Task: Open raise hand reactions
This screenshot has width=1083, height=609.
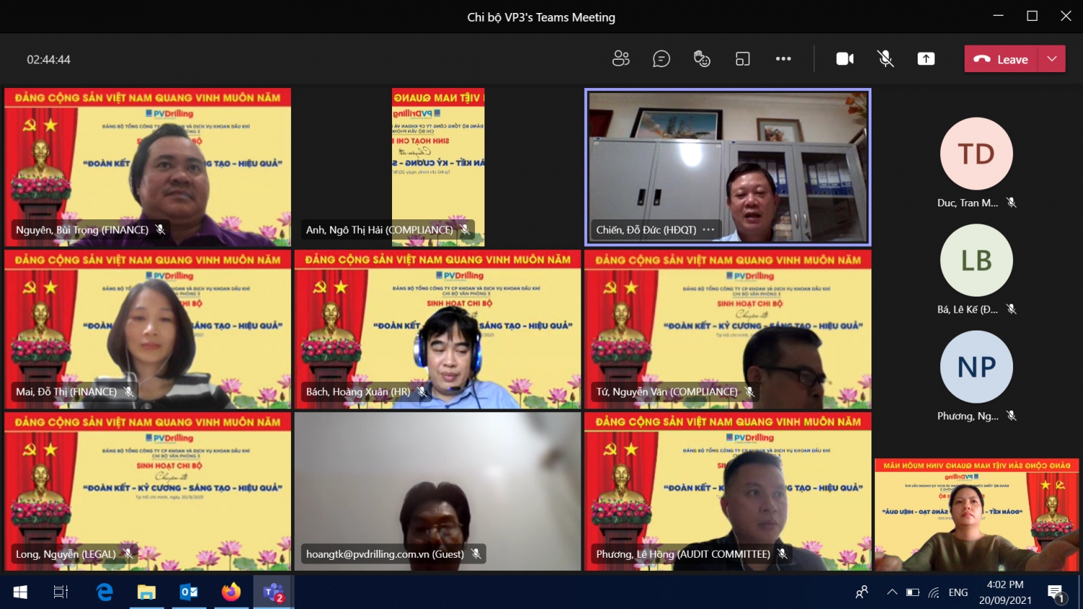Action: [x=702, y=59]
